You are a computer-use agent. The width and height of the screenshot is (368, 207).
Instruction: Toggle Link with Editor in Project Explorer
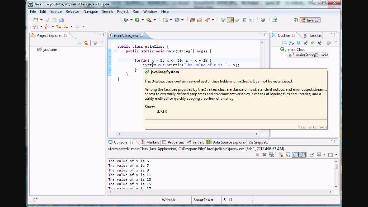86,43
